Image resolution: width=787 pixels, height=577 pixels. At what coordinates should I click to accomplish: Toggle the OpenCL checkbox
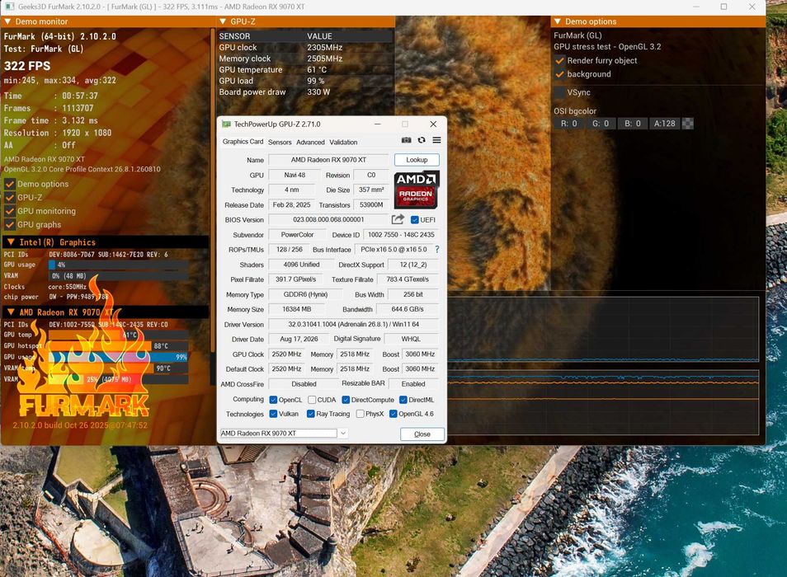(x=273, y=400)
